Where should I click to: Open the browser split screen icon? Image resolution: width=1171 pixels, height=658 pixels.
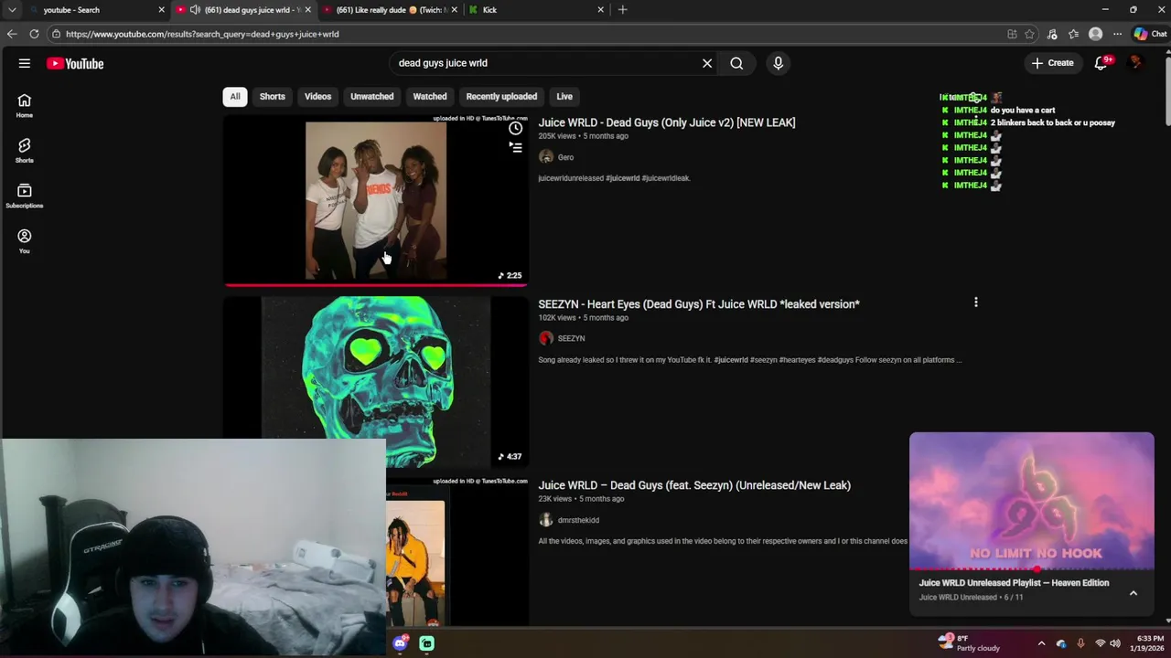[1012, 34]
